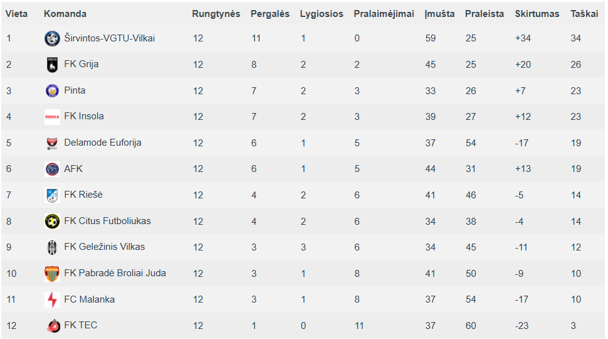The height and width of the screenshot is (339, 608).
Task: Click the FK TEC team logo
Action: point(52,325)
